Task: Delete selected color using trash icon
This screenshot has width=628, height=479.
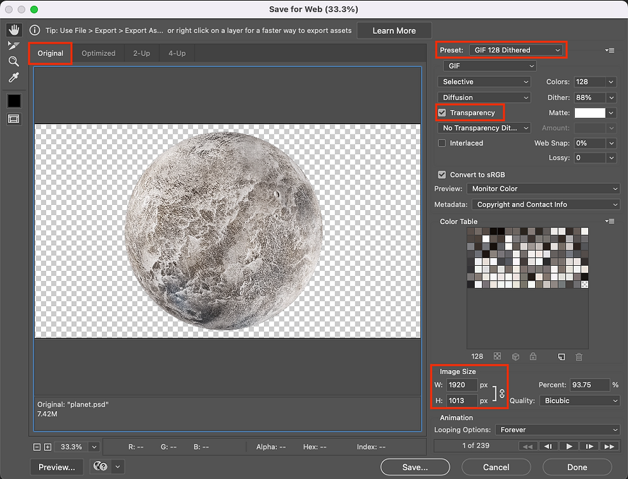Action: tap(579, 357)
